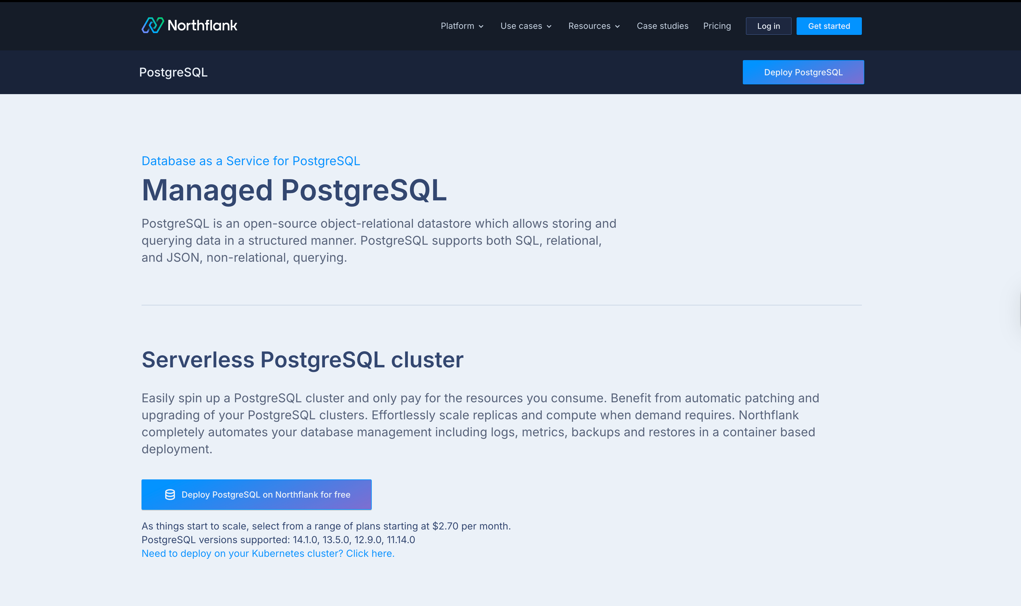Image resolution: width=1021 pixels, height=606 pixels.
Task: Click the database icon in the deploy button
Action: [169, 494]
